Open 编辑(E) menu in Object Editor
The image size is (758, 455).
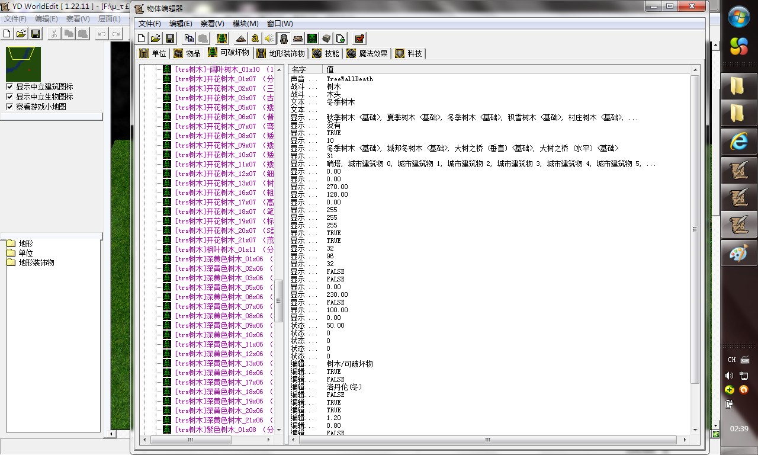pos(181,24)
